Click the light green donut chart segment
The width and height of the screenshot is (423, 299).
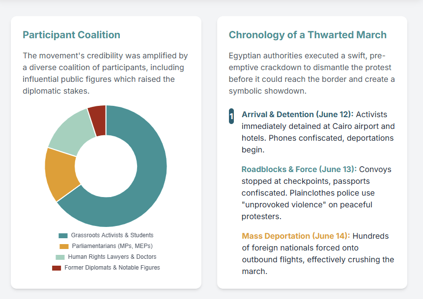[70, 129]
